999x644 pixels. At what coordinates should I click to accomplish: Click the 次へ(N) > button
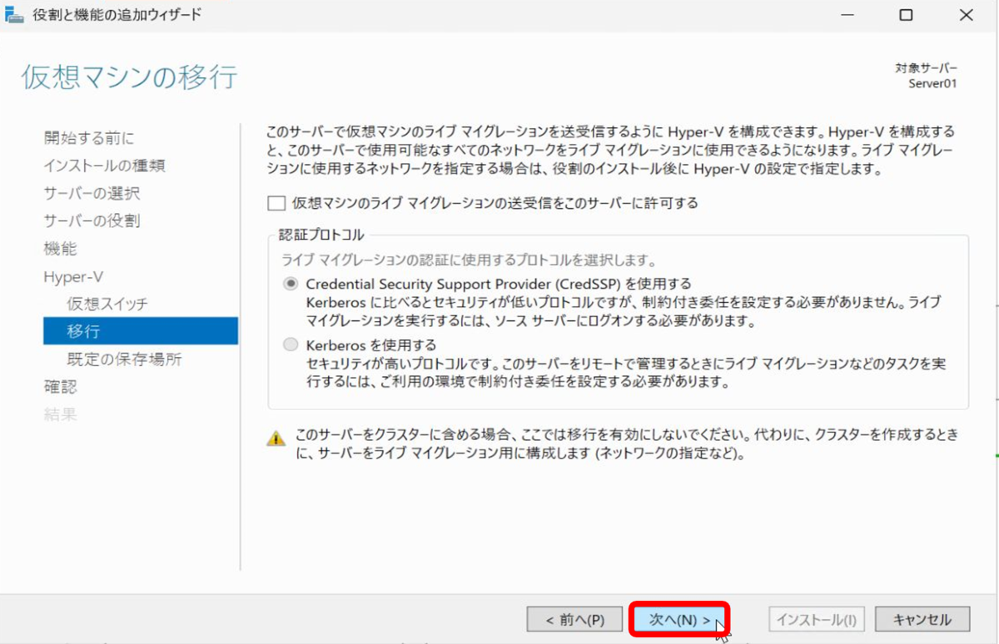coord(679,620)
